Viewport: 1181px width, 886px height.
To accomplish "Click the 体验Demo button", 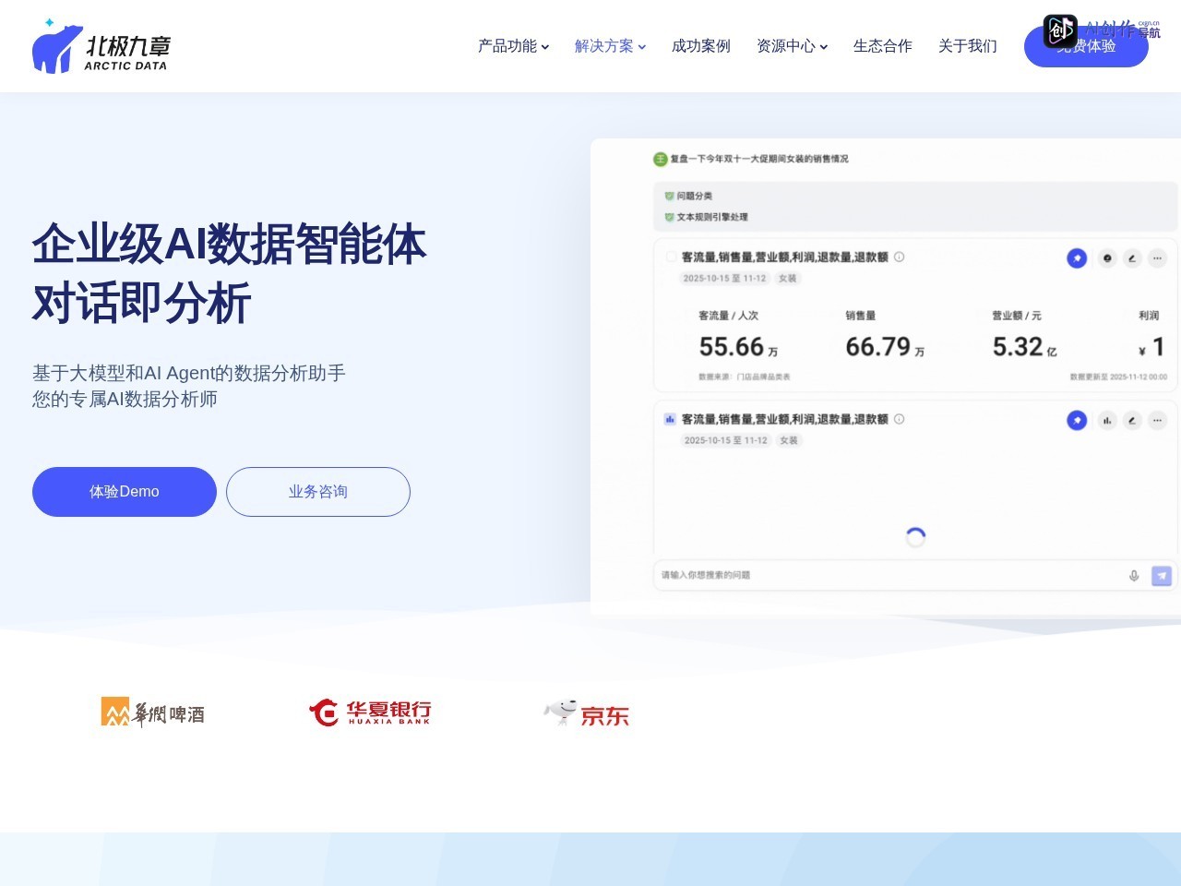I will [x=125, y=492].
